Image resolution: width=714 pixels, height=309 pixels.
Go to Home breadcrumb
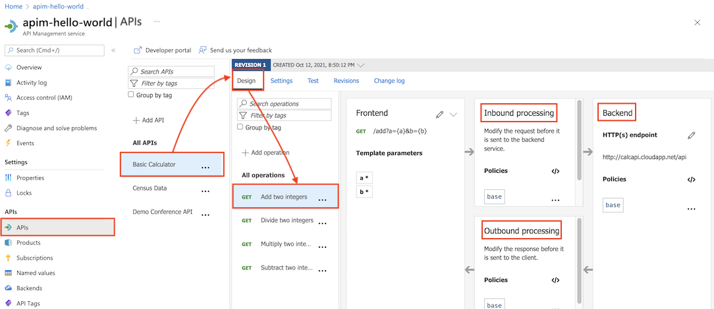click(13, 7)
